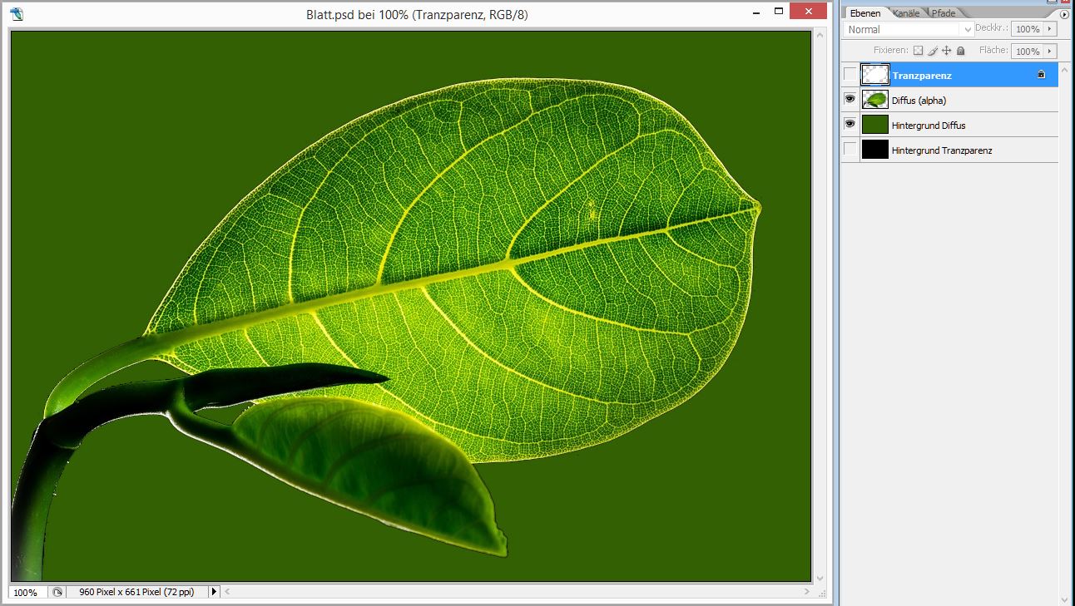Viewport: 1075px width, 606px height.
Task: Show the Tranzparenz layer visibility box
Action: 850,75
